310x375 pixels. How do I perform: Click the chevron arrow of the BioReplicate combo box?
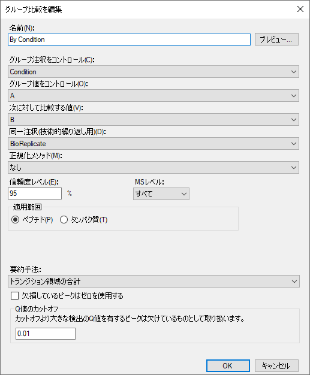tap(294, 144)
